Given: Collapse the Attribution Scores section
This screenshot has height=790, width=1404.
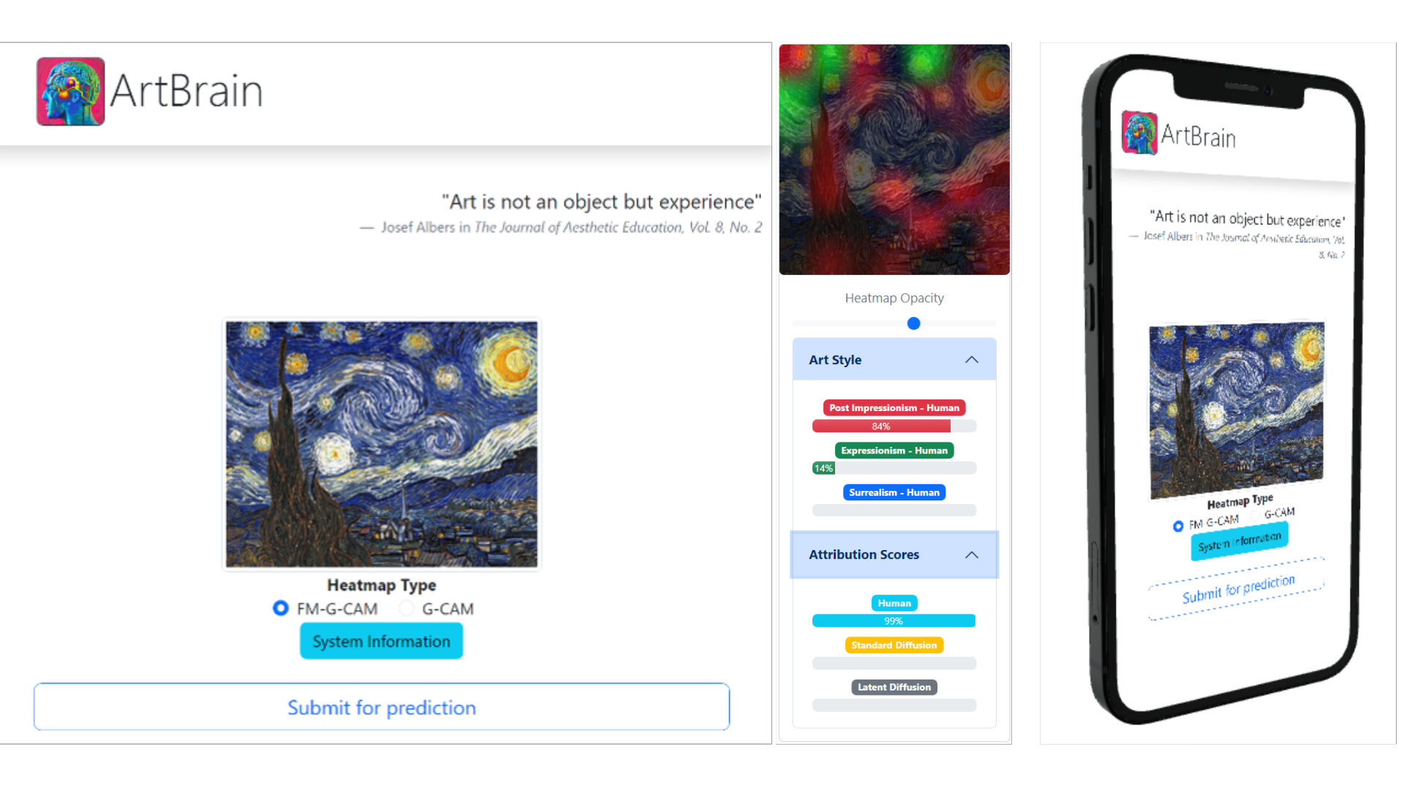Looking at the screenshot, I should tap(970, 554).
